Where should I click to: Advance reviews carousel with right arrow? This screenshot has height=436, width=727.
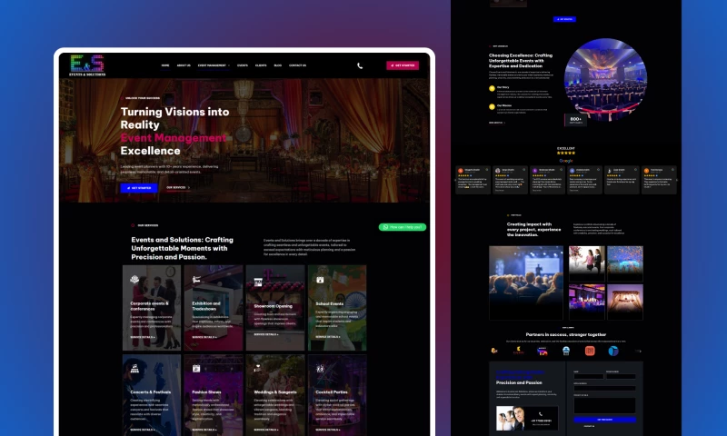(x=677, y=180)
